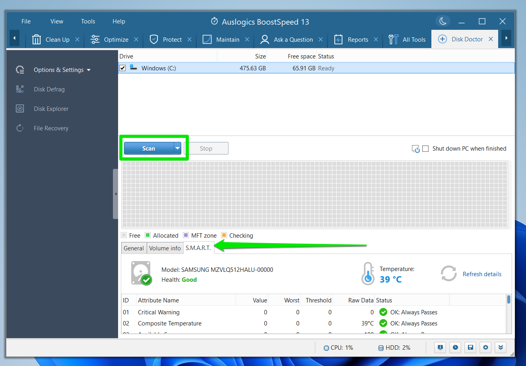Click the system info monitor icon

[x=440, y=347]
